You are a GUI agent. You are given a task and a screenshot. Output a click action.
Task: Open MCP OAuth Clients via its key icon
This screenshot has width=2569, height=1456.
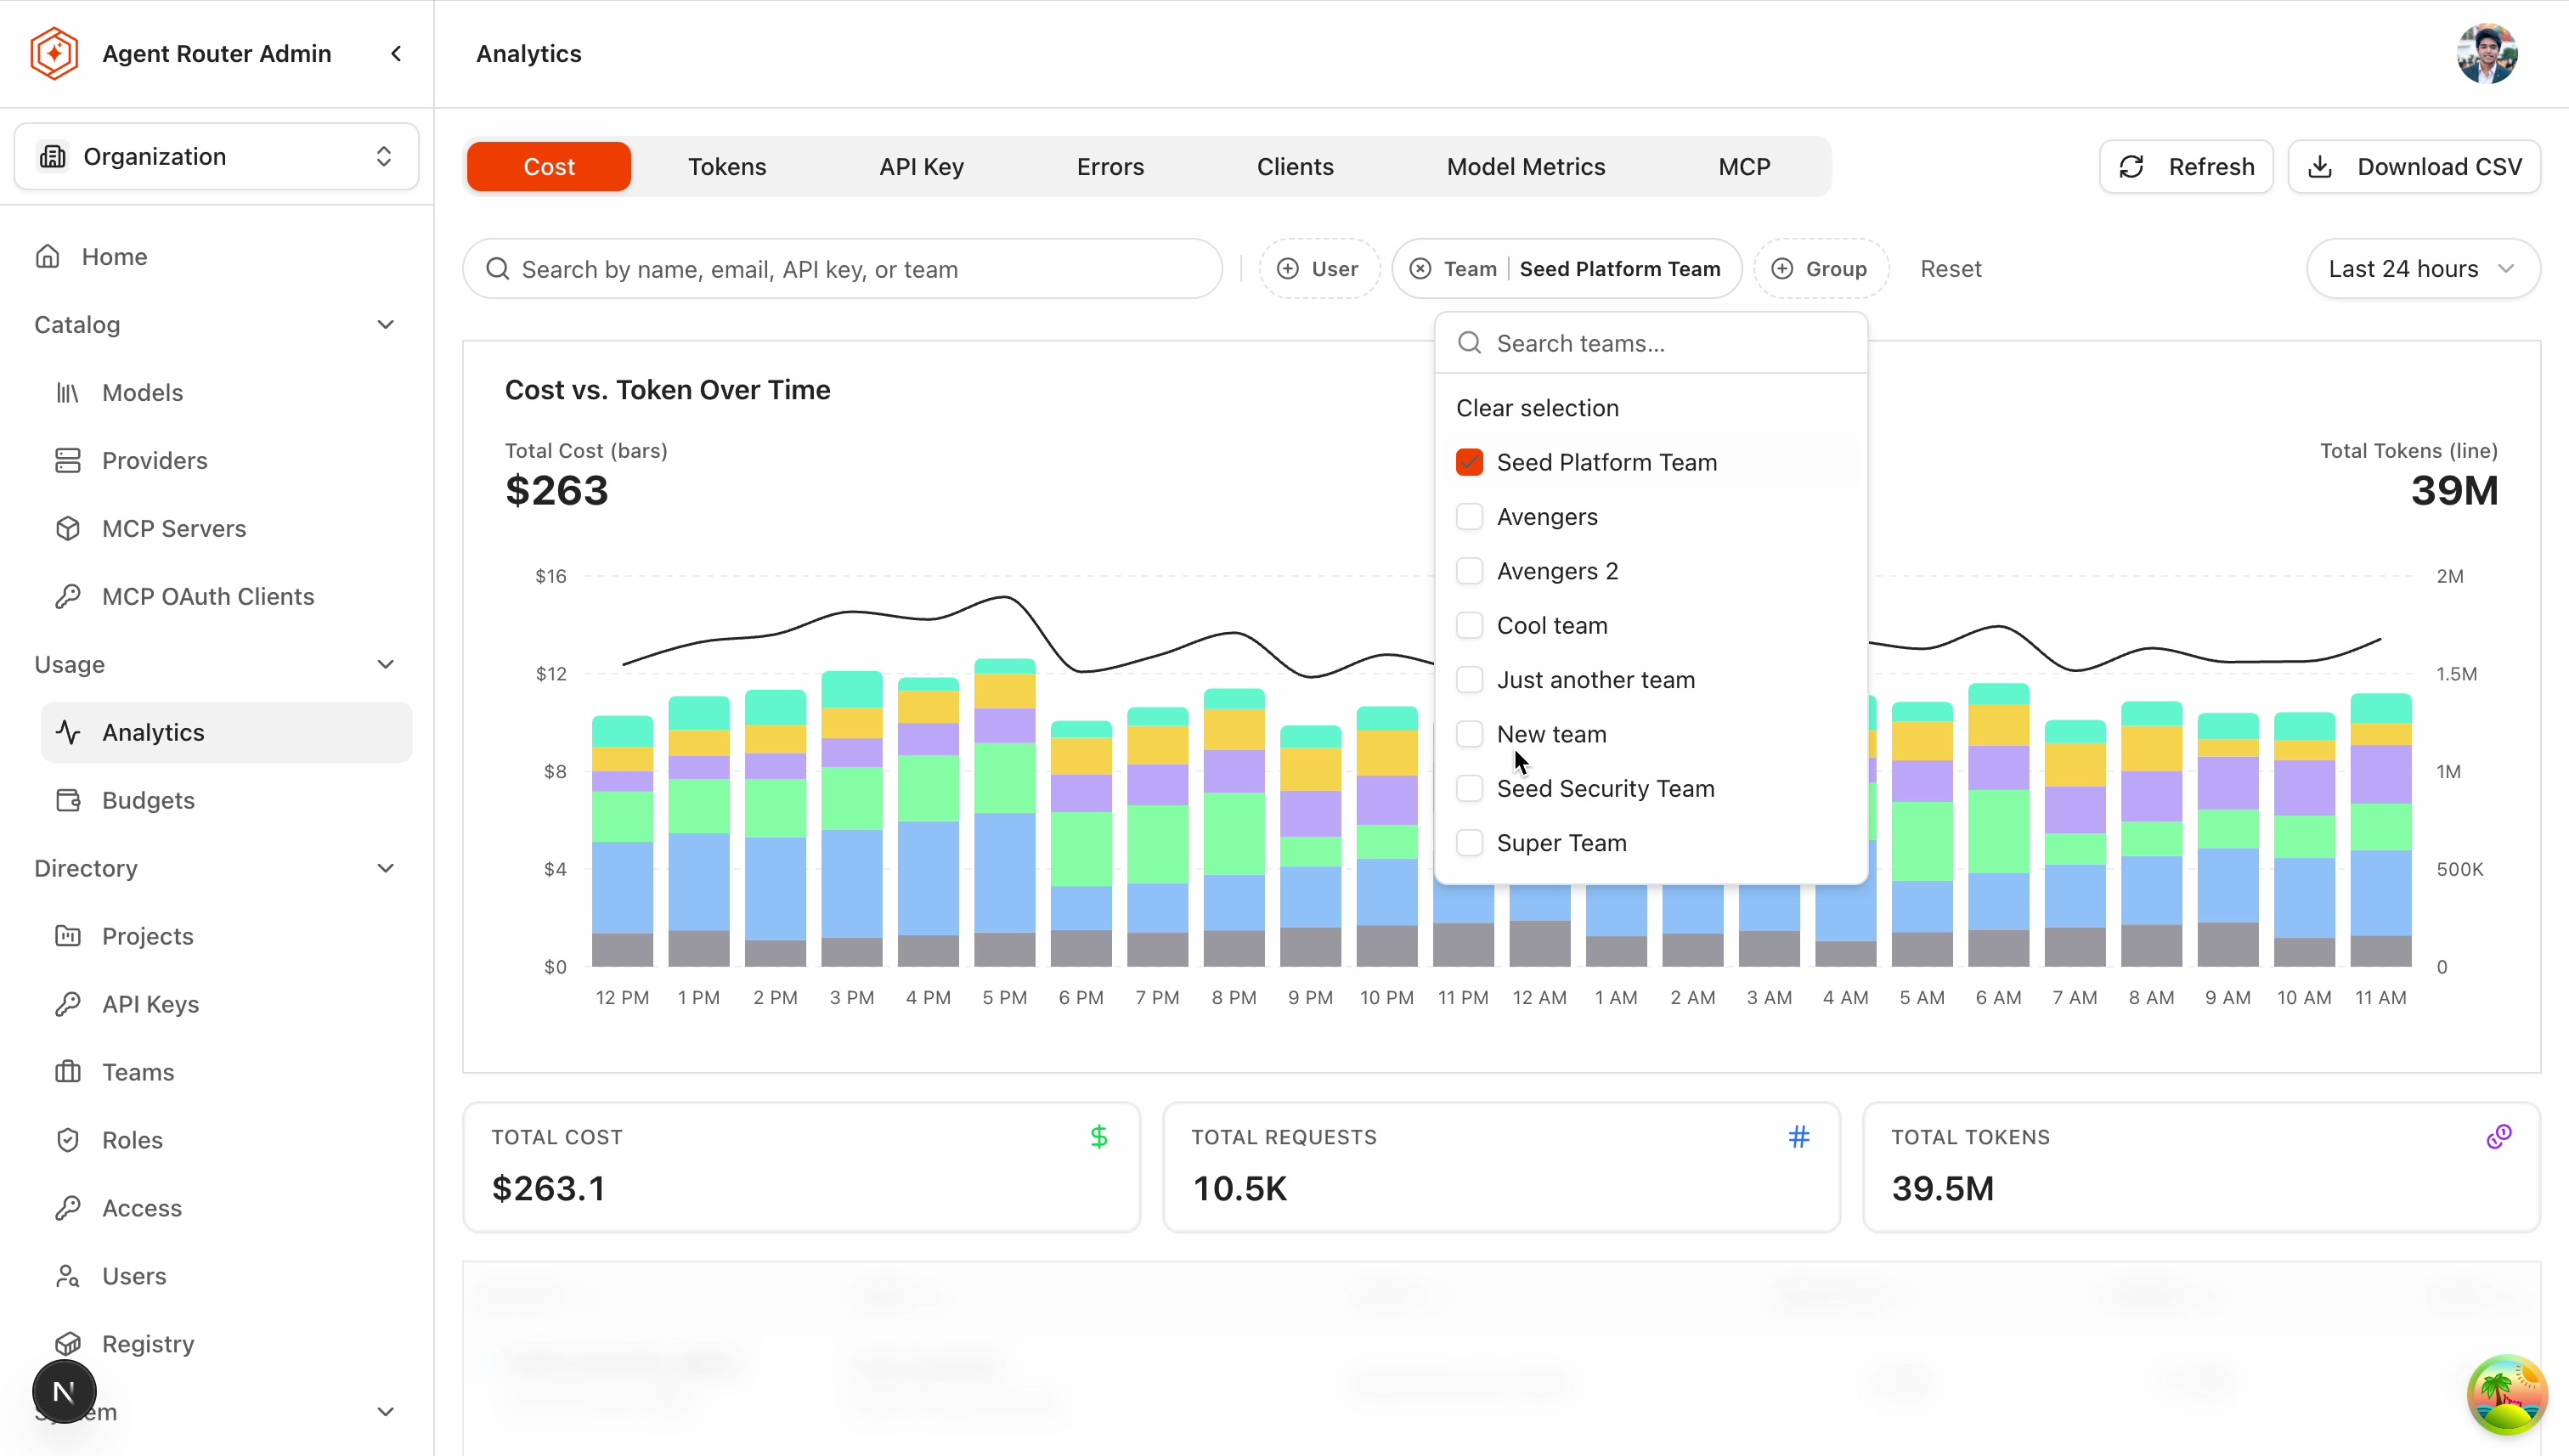[x=68, y=597]
